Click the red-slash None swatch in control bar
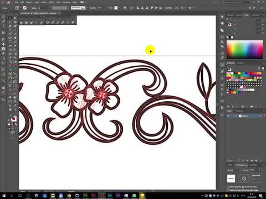The height and width of the screenshot is (199, 266). (x=24, y=8)
